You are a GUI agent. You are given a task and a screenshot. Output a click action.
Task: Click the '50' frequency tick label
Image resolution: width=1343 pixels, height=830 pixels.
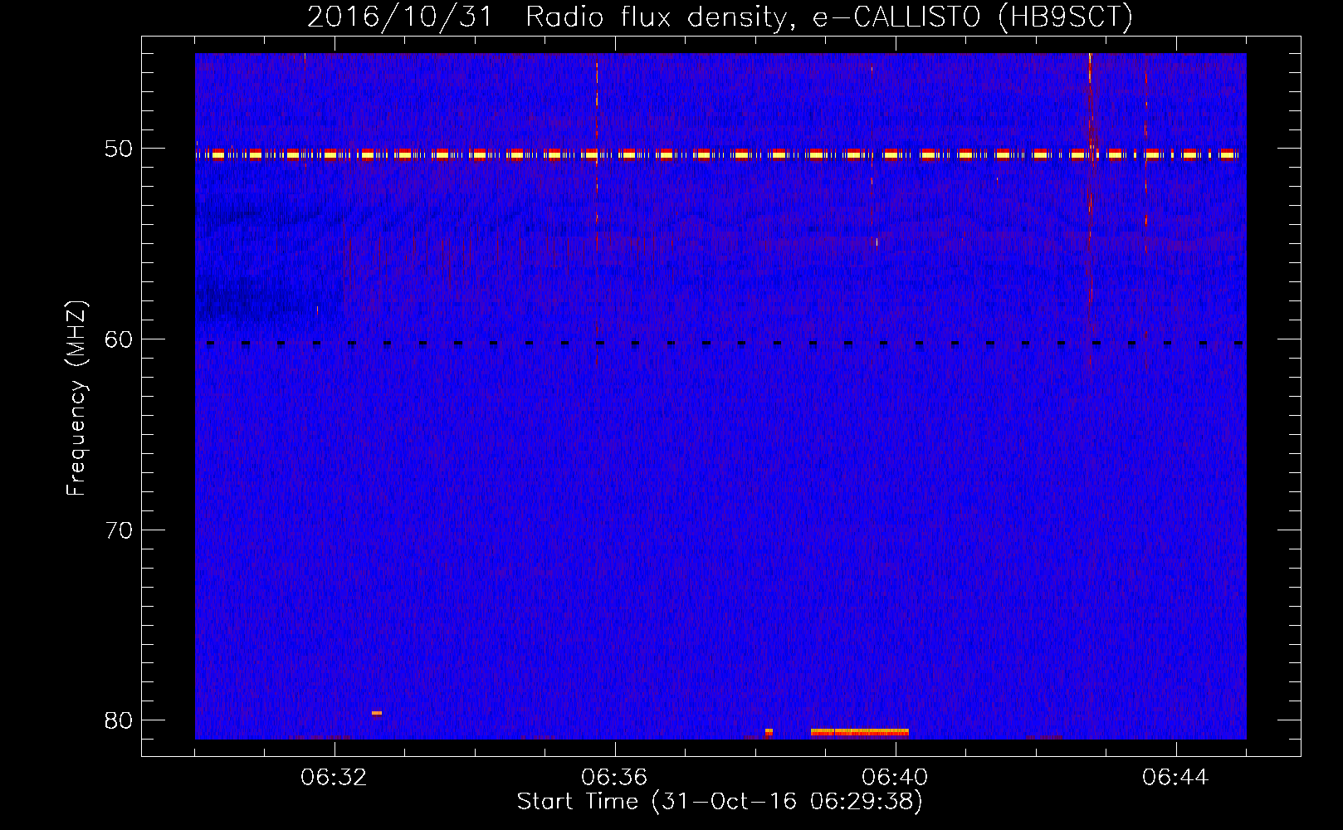(x=118, y=149)
